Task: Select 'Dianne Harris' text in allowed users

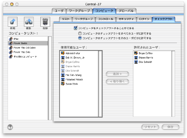Action: (146, 58)
